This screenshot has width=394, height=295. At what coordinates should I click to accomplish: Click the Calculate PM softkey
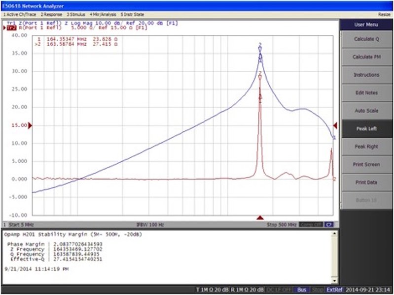(x=366, y=57)
